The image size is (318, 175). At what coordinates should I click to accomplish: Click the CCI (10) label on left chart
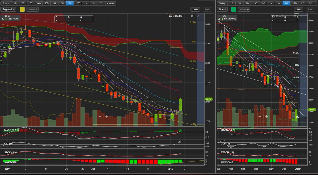tap(8, 144)
